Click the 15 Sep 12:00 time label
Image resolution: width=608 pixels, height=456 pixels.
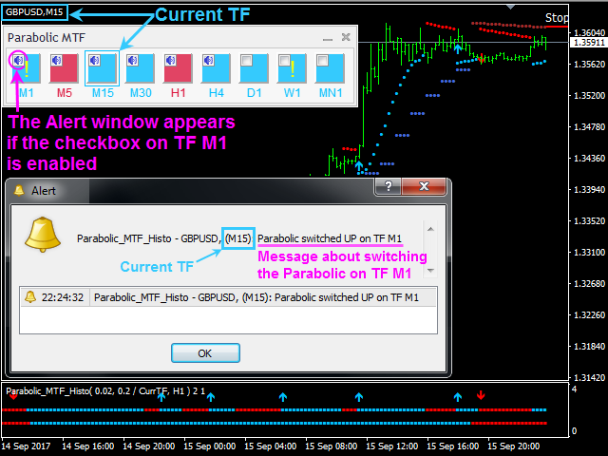point(392,446)
